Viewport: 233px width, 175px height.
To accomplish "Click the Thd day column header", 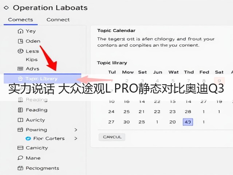I will coord(189,72).
